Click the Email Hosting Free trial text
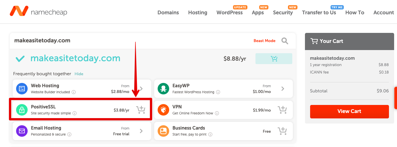 point(121,134)
